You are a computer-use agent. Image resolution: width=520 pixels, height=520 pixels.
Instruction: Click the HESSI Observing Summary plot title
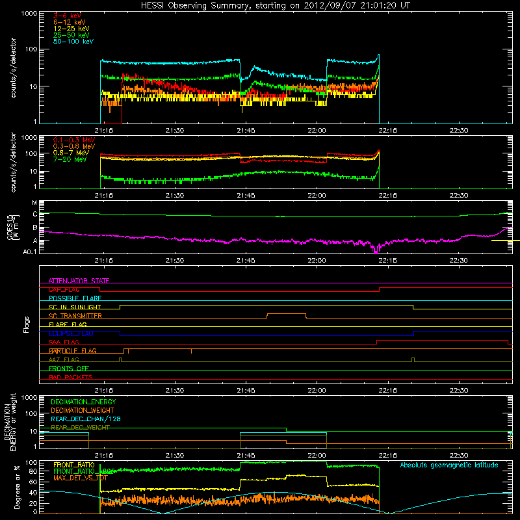point(276,6)
